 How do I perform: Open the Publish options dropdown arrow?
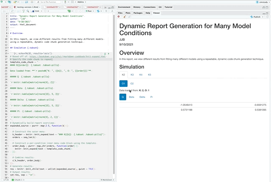click(x=263, y=17)
